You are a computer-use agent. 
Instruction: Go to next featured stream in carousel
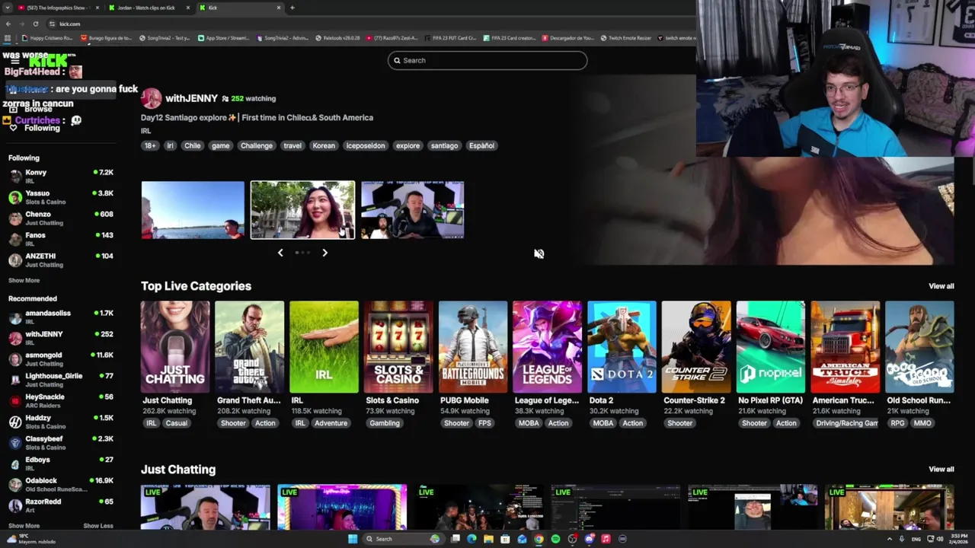pos(324,253)
